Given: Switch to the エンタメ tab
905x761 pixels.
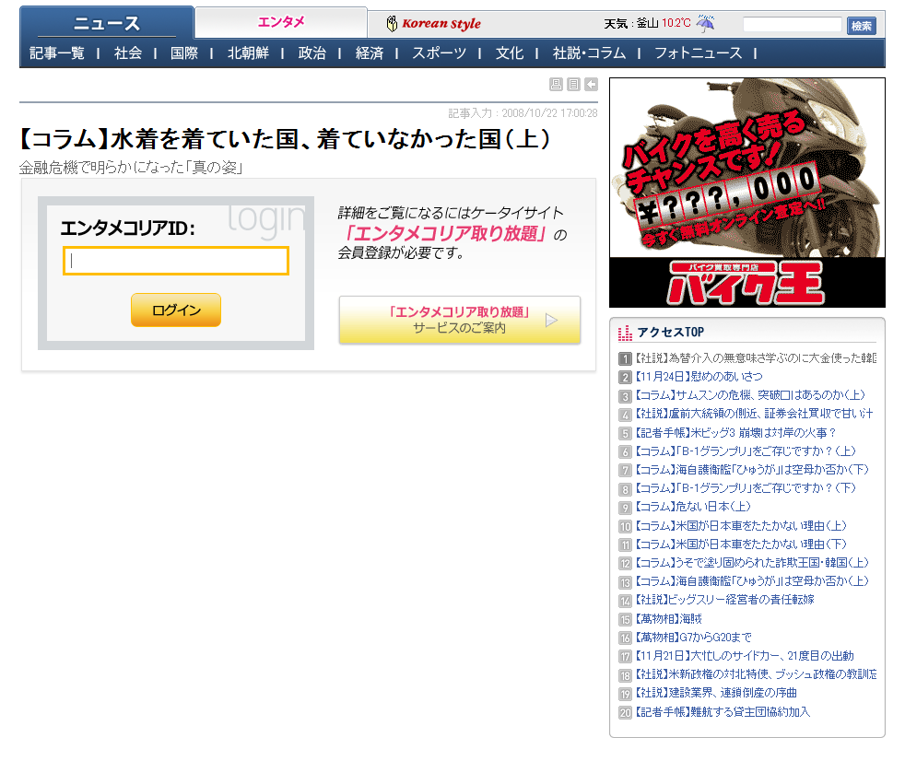Looking at the screenshot, I should pos(281,22).
